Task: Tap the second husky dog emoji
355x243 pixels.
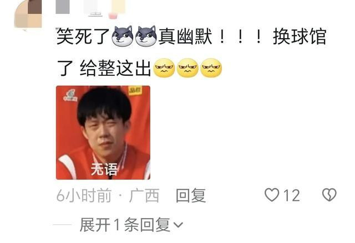Action: pos(146,36)
